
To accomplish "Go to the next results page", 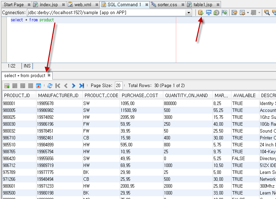I will pos(74,86).
